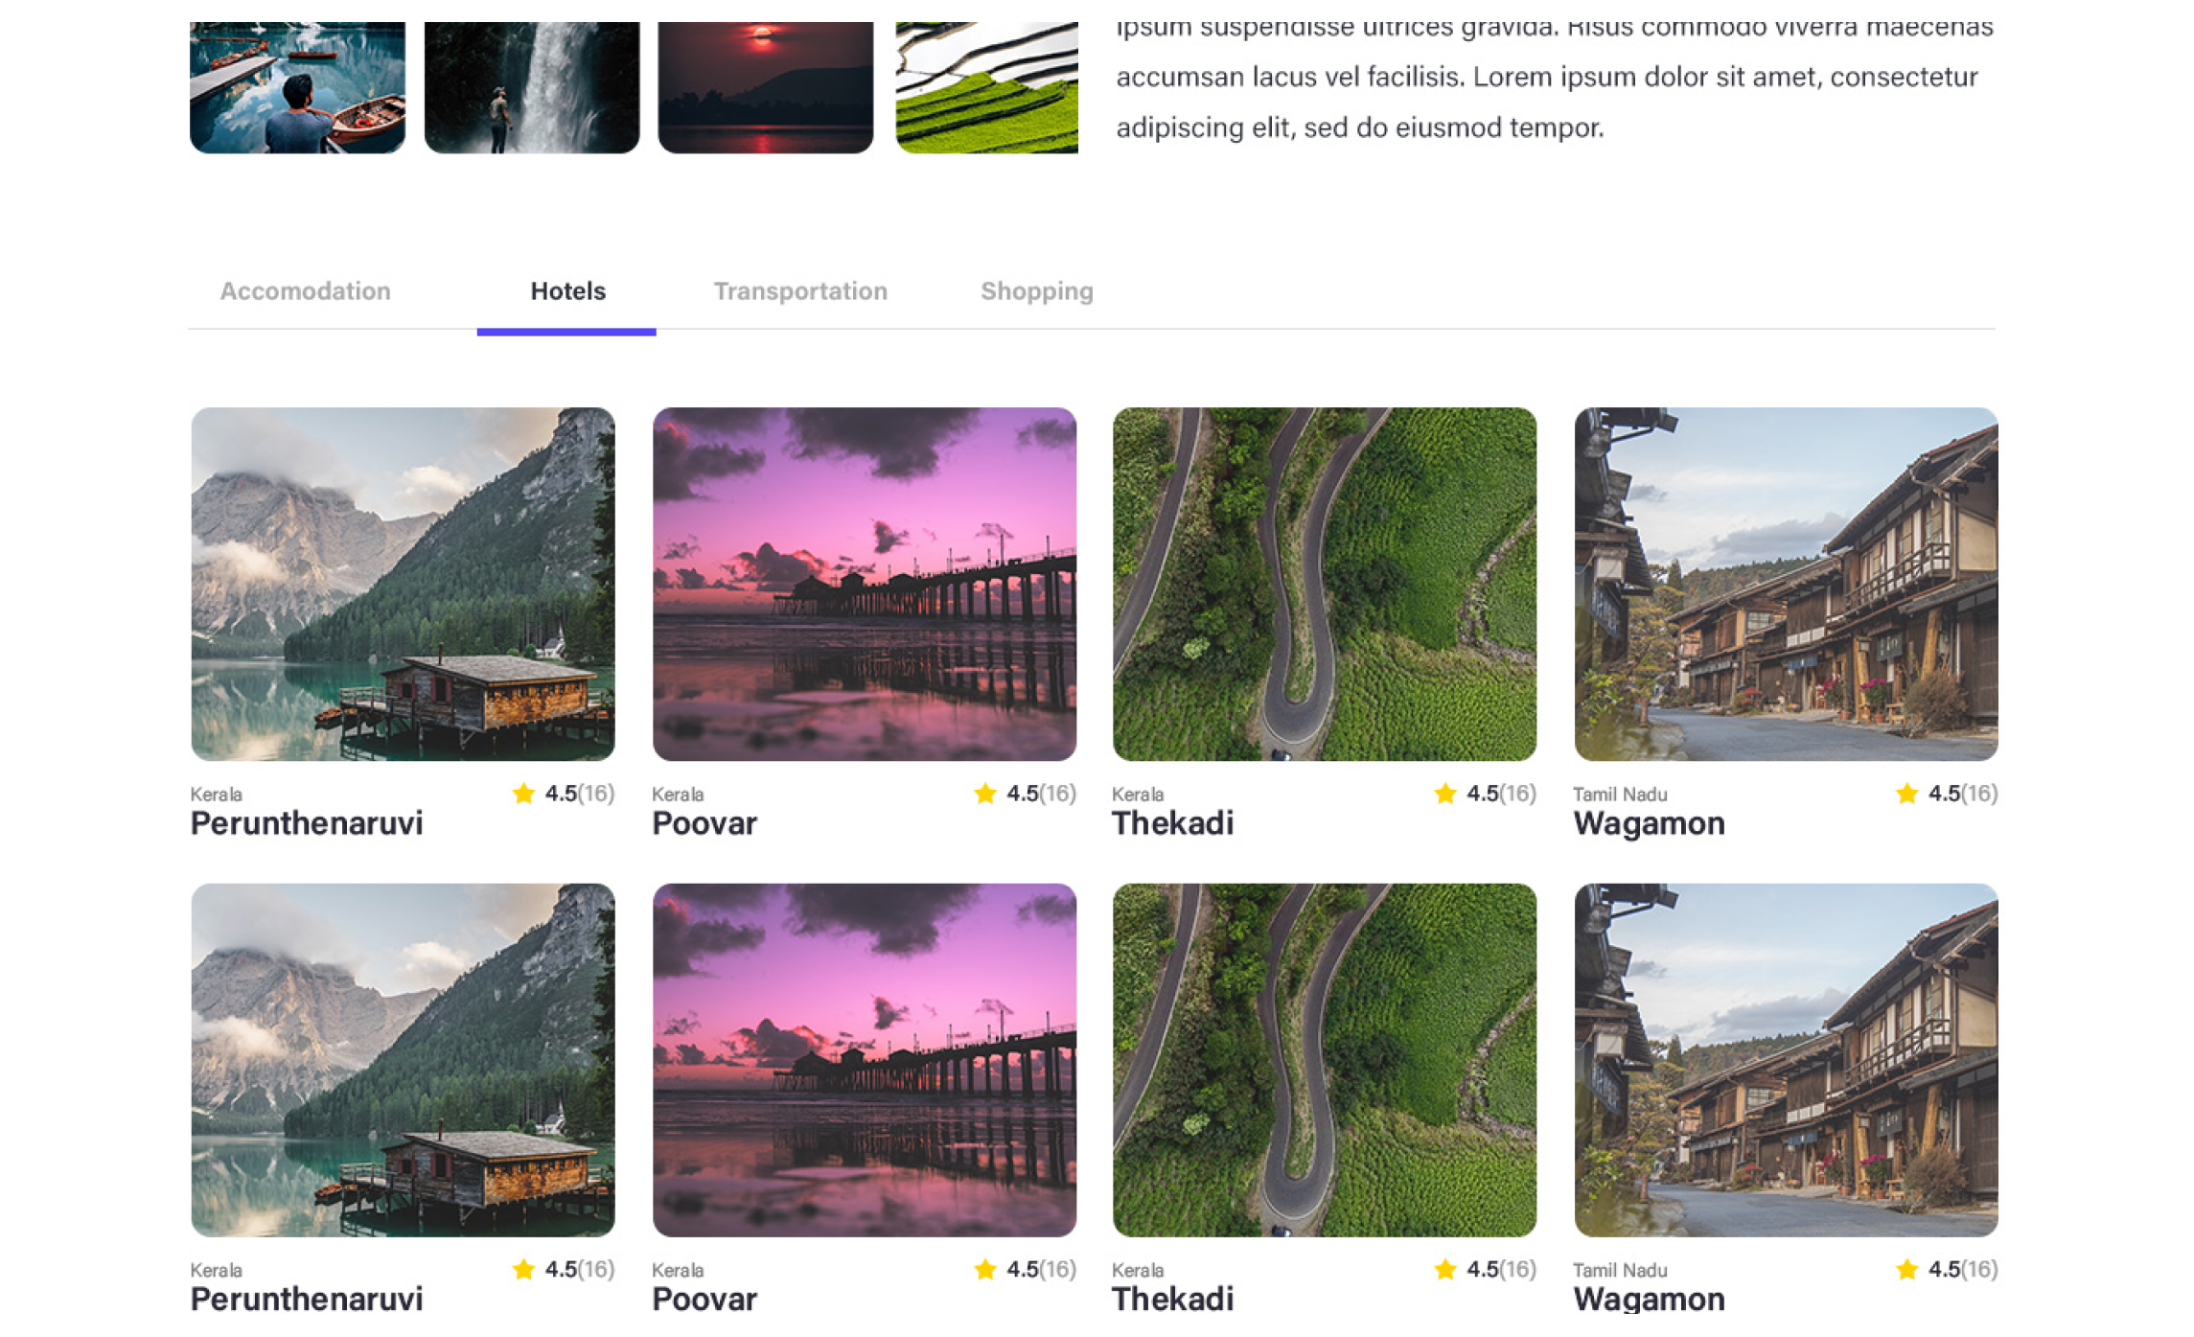
Task: Click the star icon on second-row Wagamon card
Action: click(x=1906, y=1269)
